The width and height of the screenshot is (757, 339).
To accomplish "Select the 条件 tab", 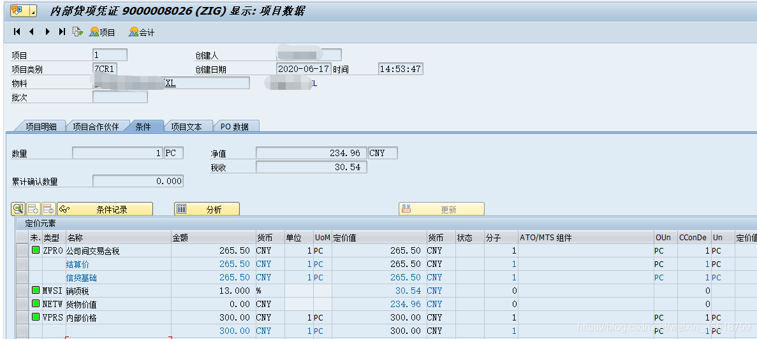I will coord(143,126).
